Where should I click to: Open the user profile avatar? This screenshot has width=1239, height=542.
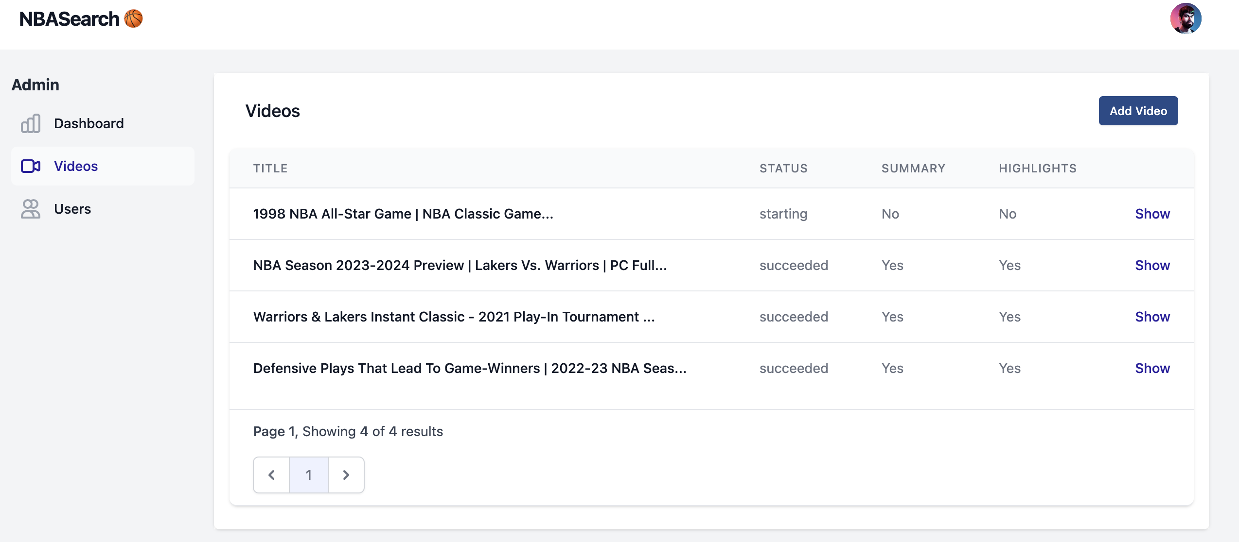point(1186,19)
